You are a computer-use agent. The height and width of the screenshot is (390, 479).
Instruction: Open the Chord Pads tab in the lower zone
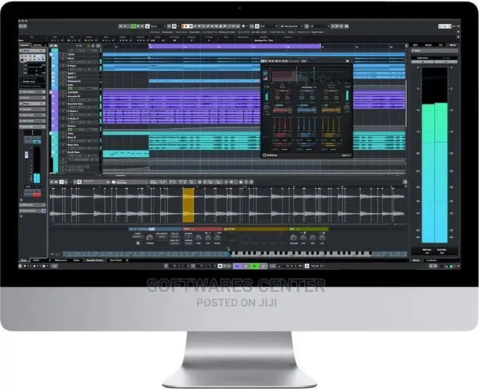tap(116, 260)
